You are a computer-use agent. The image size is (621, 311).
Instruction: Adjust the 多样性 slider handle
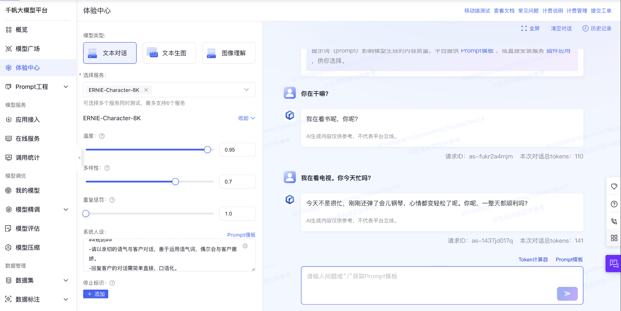coord(175,182)
